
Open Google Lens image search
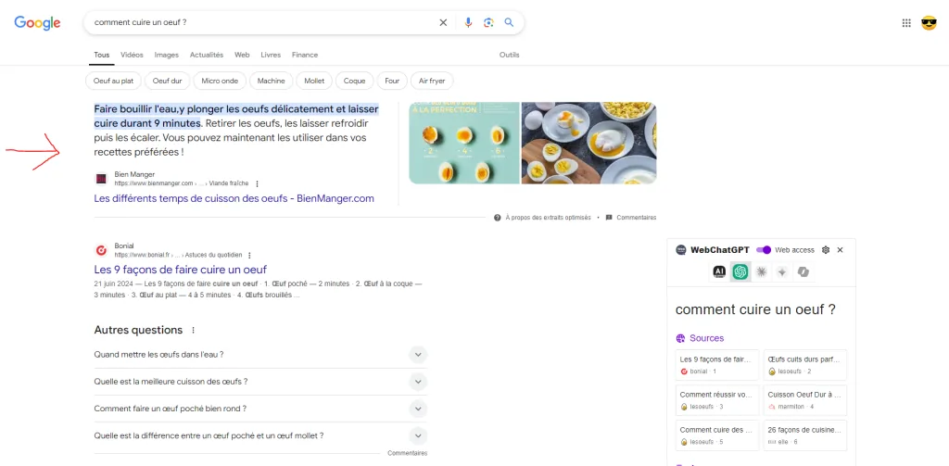point(488,22)
